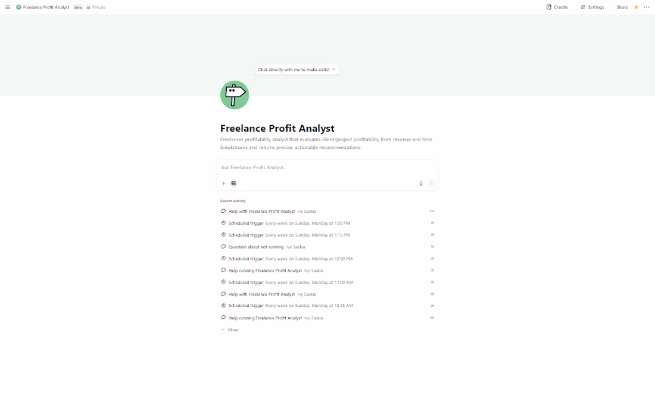Click the Private lock visibility label

96,7
